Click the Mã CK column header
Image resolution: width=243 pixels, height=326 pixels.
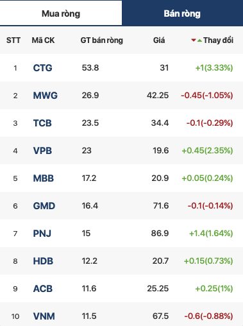tap(43, 40)
